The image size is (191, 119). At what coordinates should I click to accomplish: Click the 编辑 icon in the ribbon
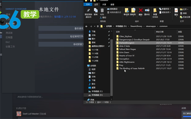181,13
